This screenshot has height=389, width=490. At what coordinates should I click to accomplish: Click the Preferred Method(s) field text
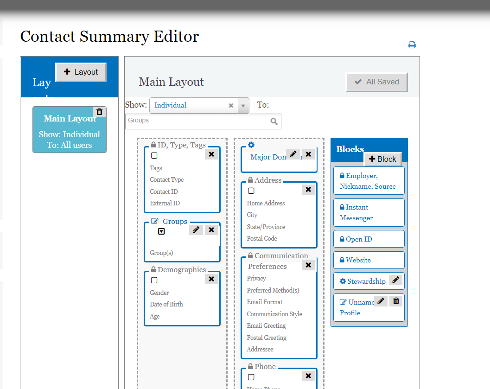tap(273, 290)
